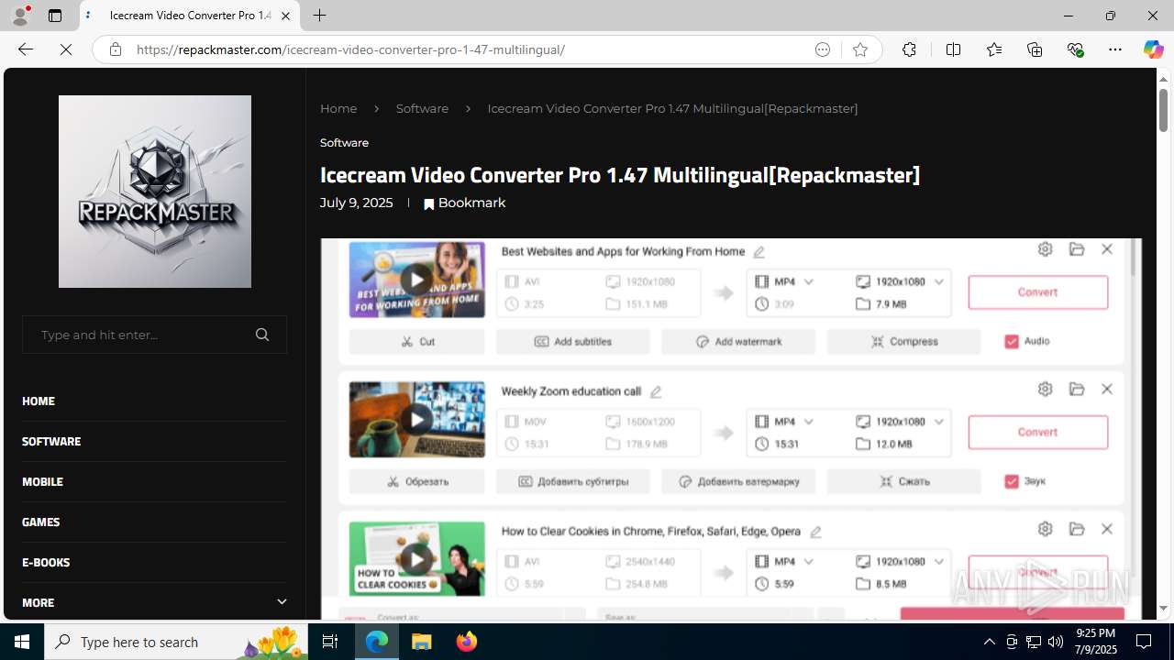Play the Weekly Zoom education call thumbnail
Screen dimensions: 1174x660
point(416,420)
